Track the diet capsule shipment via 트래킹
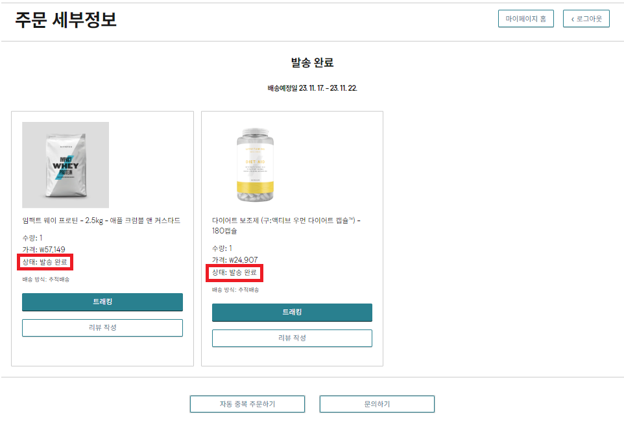Viewport: 624px width, 430px height. pyautogui.click(x=292, y=313)
